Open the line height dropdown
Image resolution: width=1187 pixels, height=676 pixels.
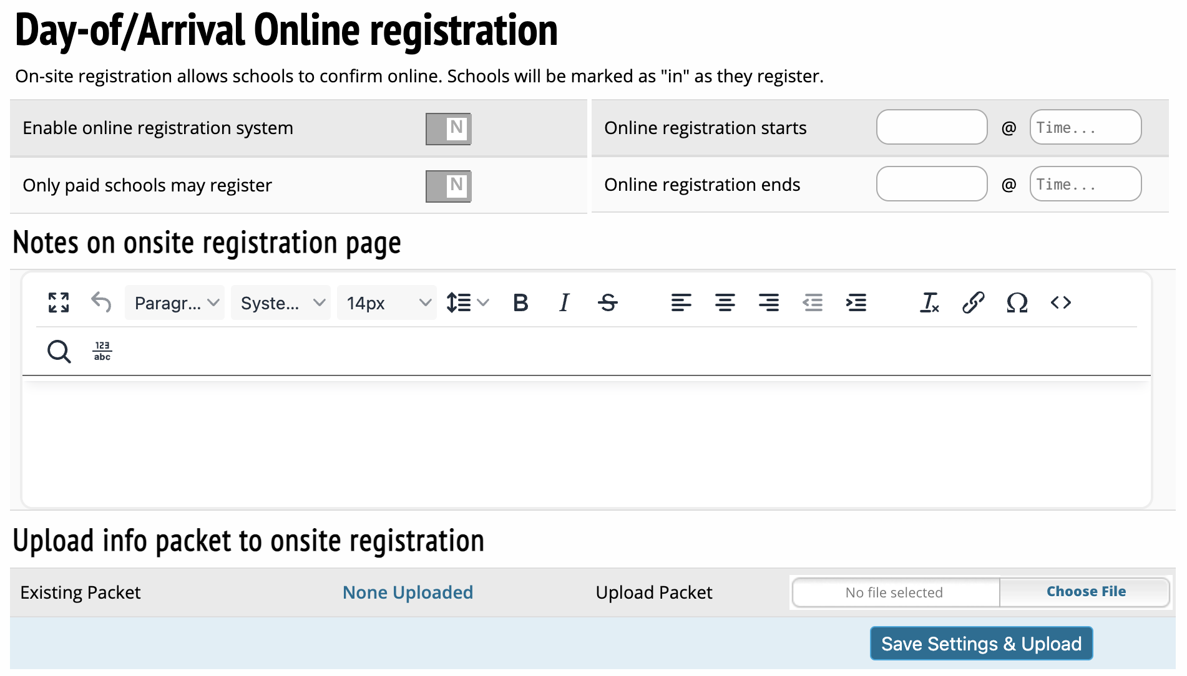(x=467, y=303)
